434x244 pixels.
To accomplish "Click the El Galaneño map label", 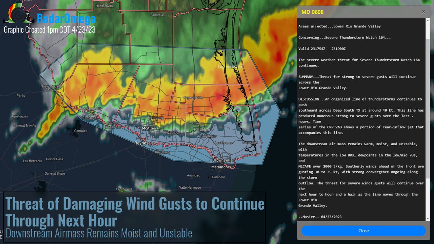I will [x=217, y=177].
